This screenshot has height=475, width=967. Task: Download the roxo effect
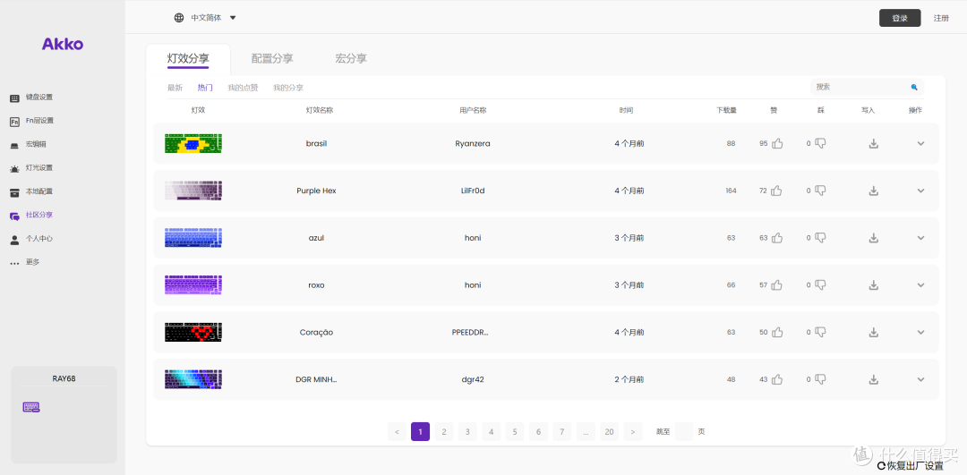tap(873, 285)
